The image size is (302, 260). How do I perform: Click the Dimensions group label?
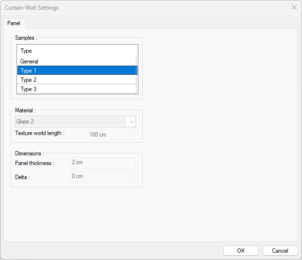click(x=30, y=153)
